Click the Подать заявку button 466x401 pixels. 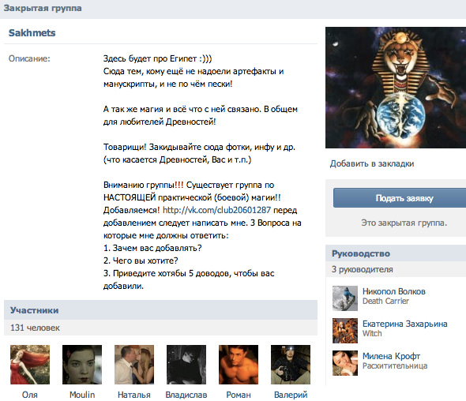pos(400,198)
